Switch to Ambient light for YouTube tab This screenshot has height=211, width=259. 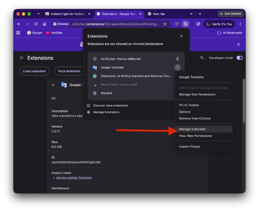(65, 14)
